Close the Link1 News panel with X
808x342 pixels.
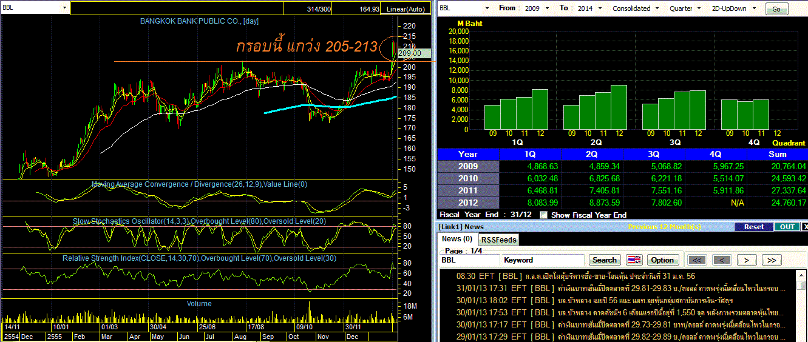[x=804, y=227]
